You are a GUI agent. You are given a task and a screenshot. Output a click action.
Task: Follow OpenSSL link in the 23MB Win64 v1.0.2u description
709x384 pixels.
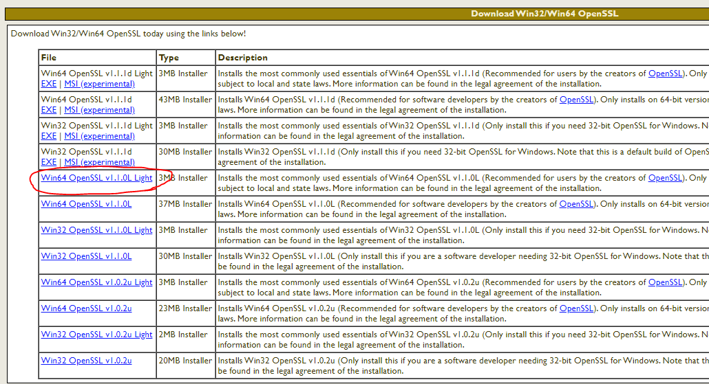pyautogui.click(x=577, y=308)
